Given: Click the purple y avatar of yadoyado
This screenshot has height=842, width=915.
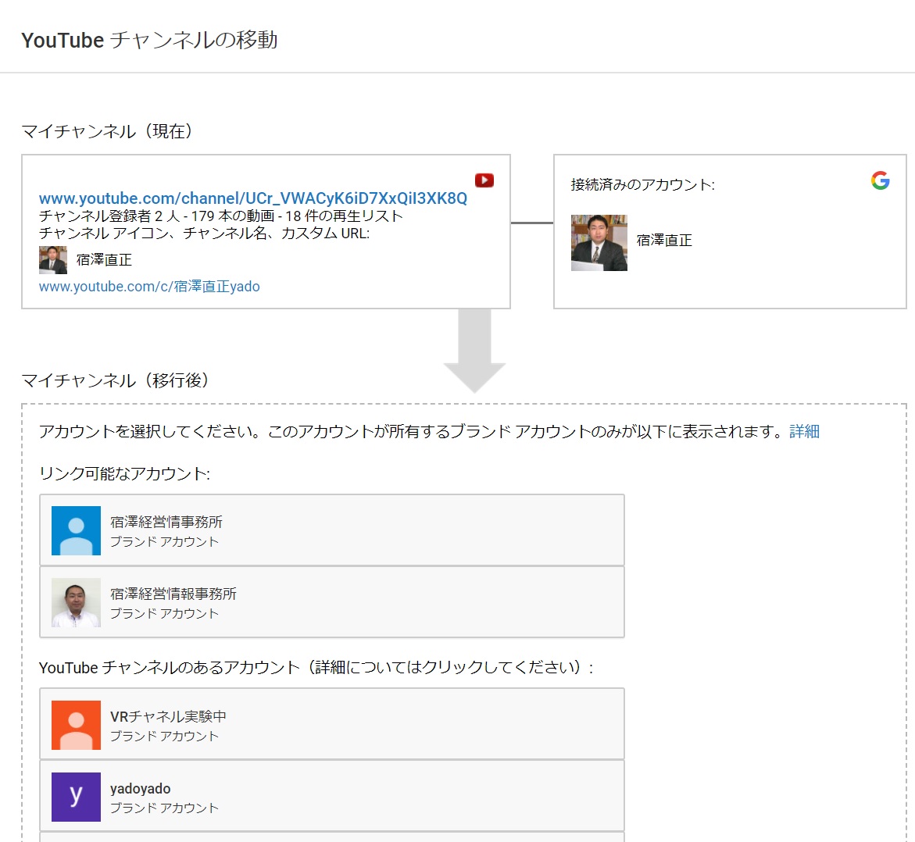Looking at the screenshot, I should click(x=76, y=797).
